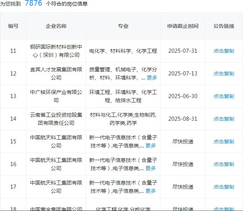Click deadline 2025-07-13
This screenshot has width=243, height=211.
tap(183, 74)
